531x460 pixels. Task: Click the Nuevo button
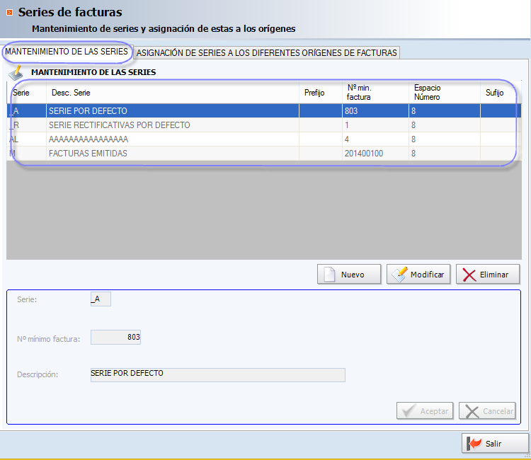(x=349, y=274)
